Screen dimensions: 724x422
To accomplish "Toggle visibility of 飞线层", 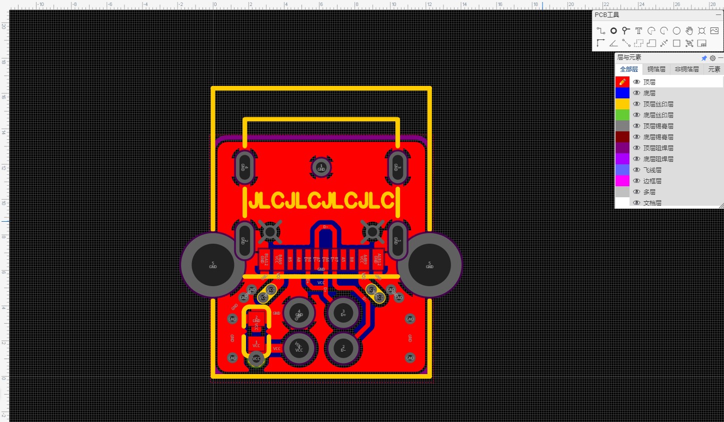I will pyautogui.click(x=636, y=170).
